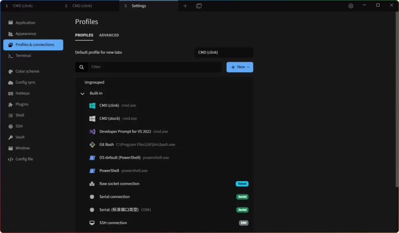This screenshot has height=233, width=399.
Task: Click the SSH connection monitor icon
Action: coord(92,223)
